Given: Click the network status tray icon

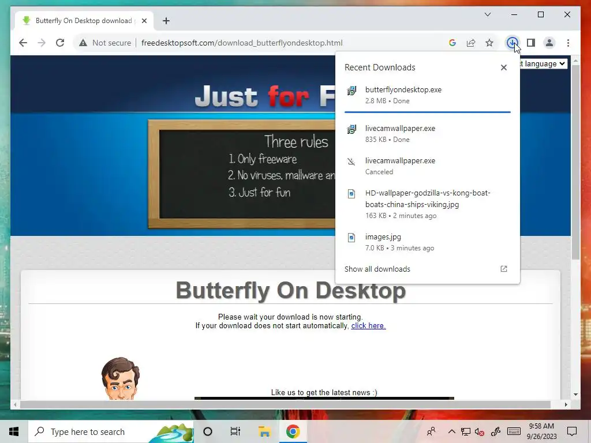Looking at the screenshot, I should (466, 431).
